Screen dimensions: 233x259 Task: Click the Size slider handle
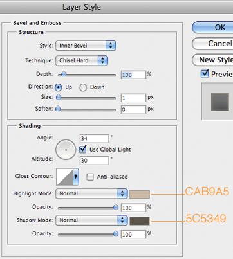coord(59,98)
